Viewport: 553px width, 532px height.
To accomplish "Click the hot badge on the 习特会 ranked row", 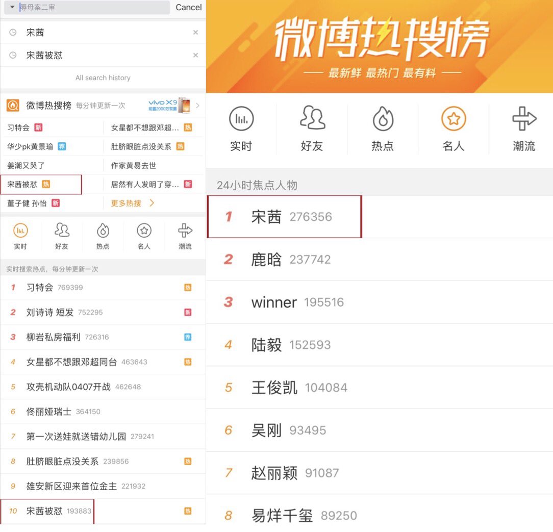I will click(188, 288).
